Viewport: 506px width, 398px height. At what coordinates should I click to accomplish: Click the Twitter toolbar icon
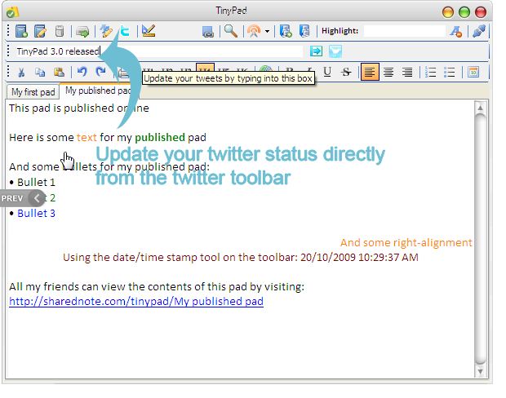tap(125, 31)
